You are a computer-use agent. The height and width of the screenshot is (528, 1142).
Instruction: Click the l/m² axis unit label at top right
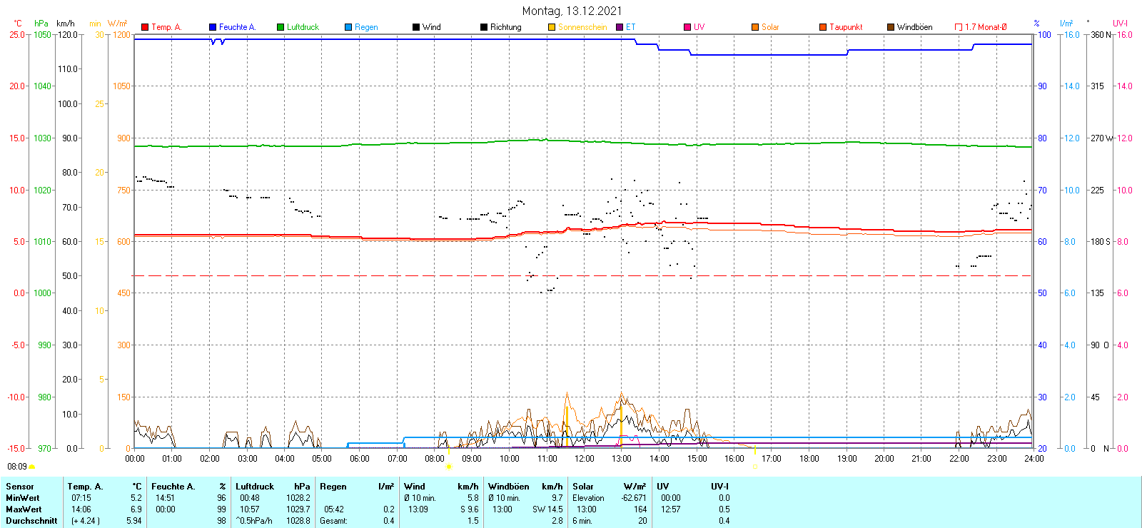point(1066,24)
